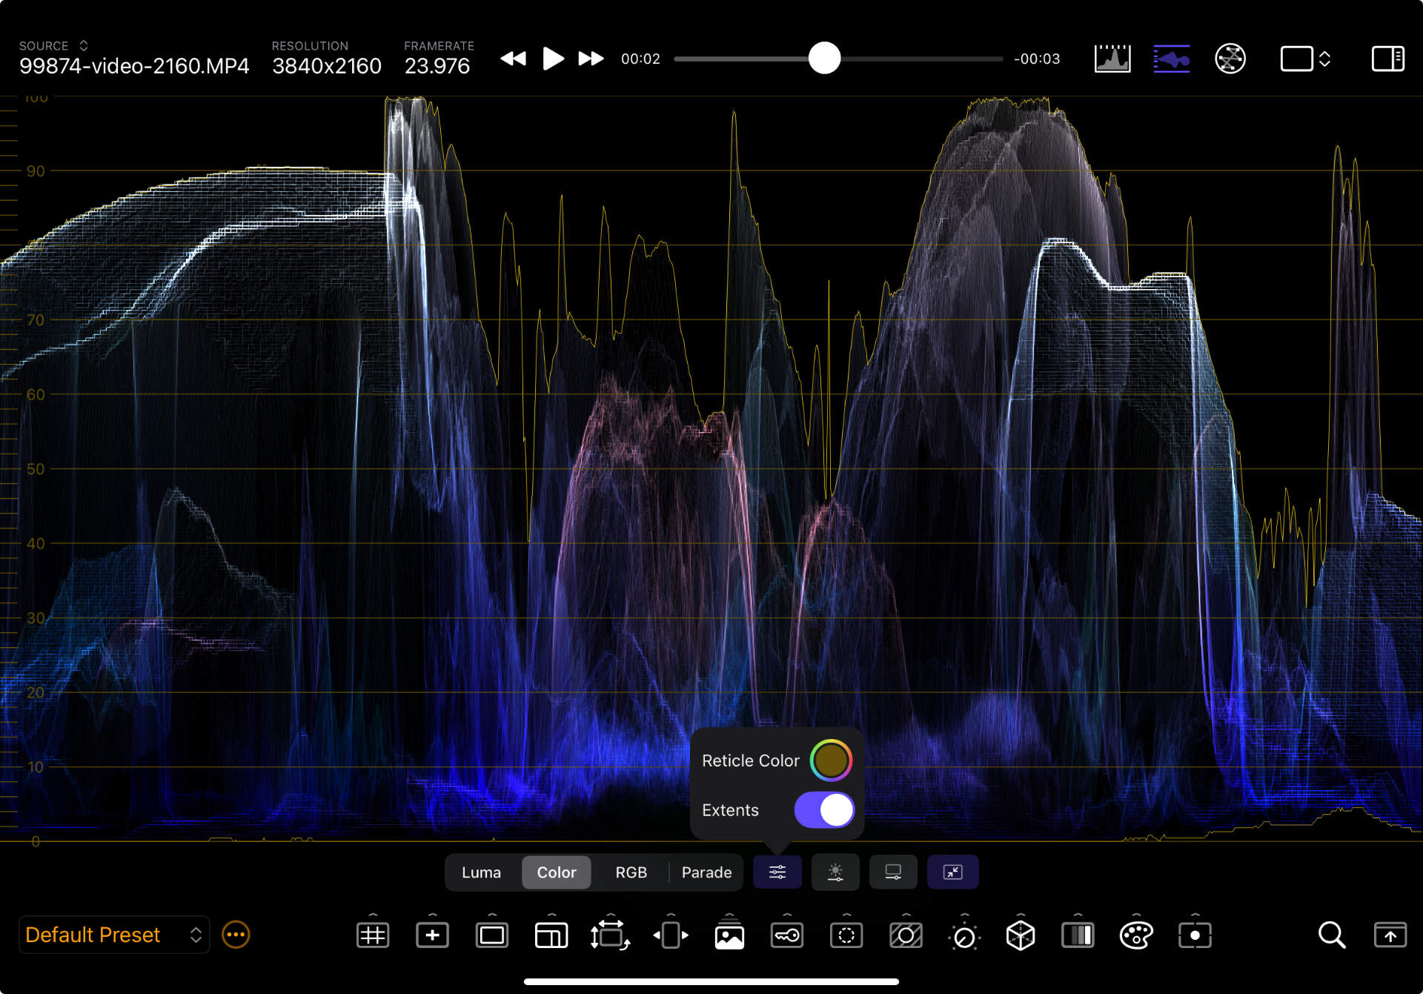Open the image overlay tool
Screen dimensions: 1423x994
coord(729,935)
